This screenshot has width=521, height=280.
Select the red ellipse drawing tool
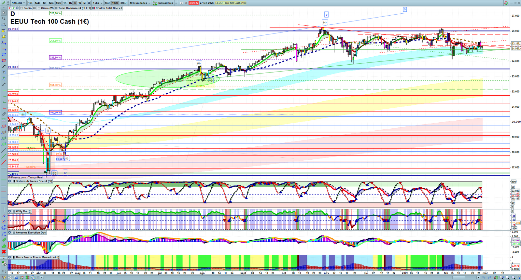(4, 126)
